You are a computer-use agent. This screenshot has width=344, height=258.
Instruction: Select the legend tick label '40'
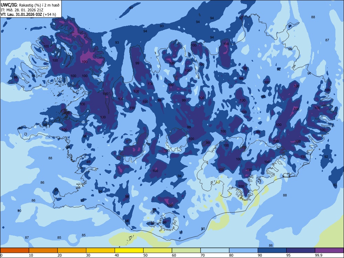117,255
